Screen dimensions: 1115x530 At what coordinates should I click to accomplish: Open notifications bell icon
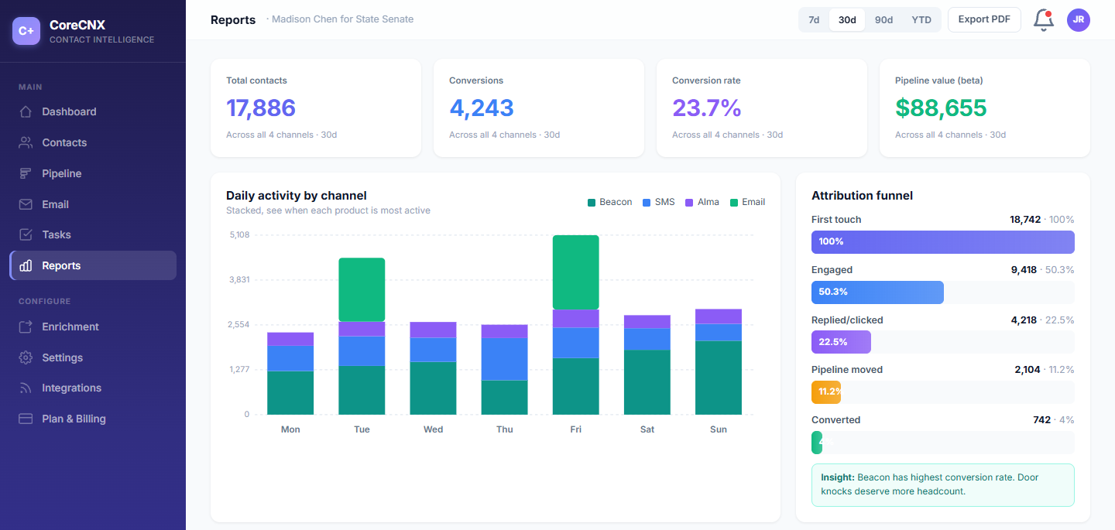click(x=1044, y=20)
